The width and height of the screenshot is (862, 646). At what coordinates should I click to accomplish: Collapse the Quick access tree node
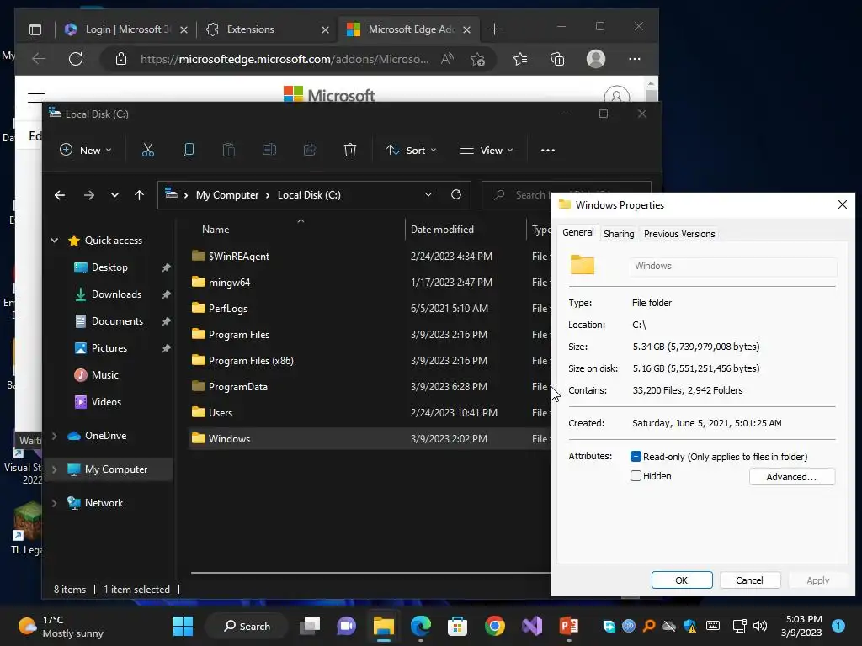55,240
